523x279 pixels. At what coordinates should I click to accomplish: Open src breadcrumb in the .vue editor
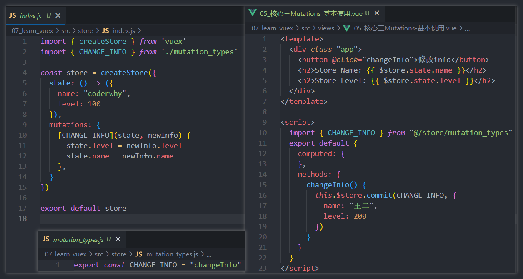[x=305, y=28]
